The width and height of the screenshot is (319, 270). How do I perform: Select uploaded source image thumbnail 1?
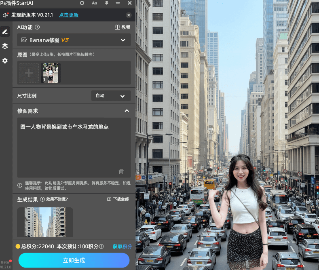coord(51,73)
